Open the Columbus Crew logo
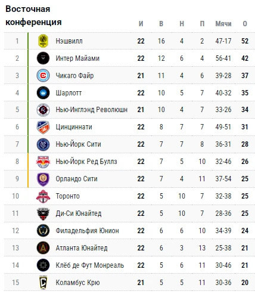 tap(43, 282)
